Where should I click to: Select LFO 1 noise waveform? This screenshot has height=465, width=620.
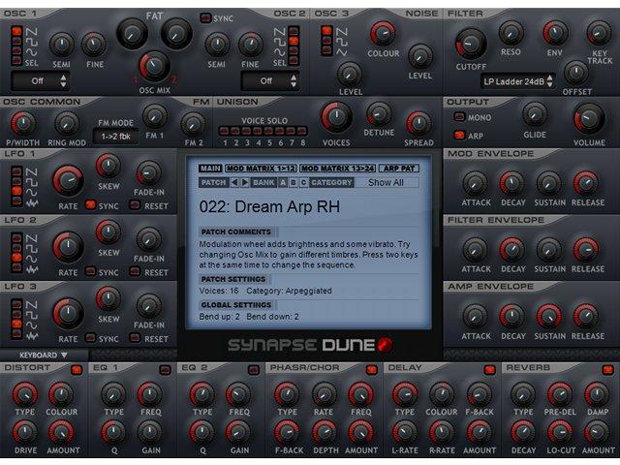16,201
